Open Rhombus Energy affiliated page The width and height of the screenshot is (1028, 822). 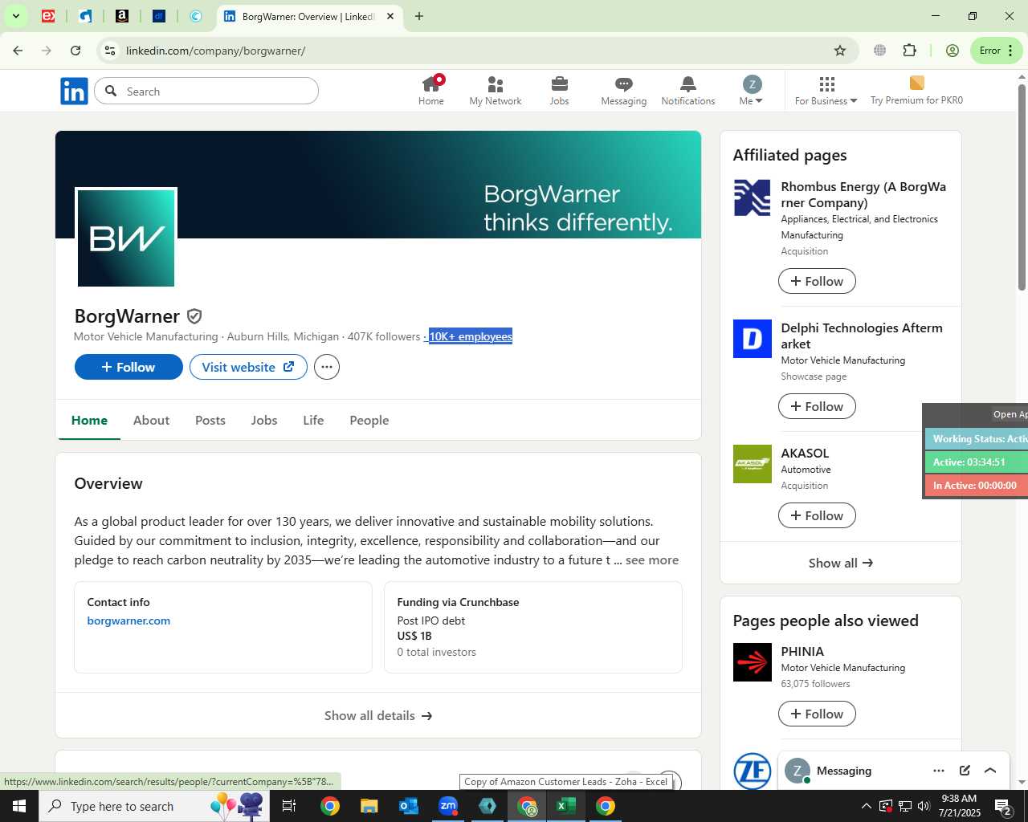point(863,195)
